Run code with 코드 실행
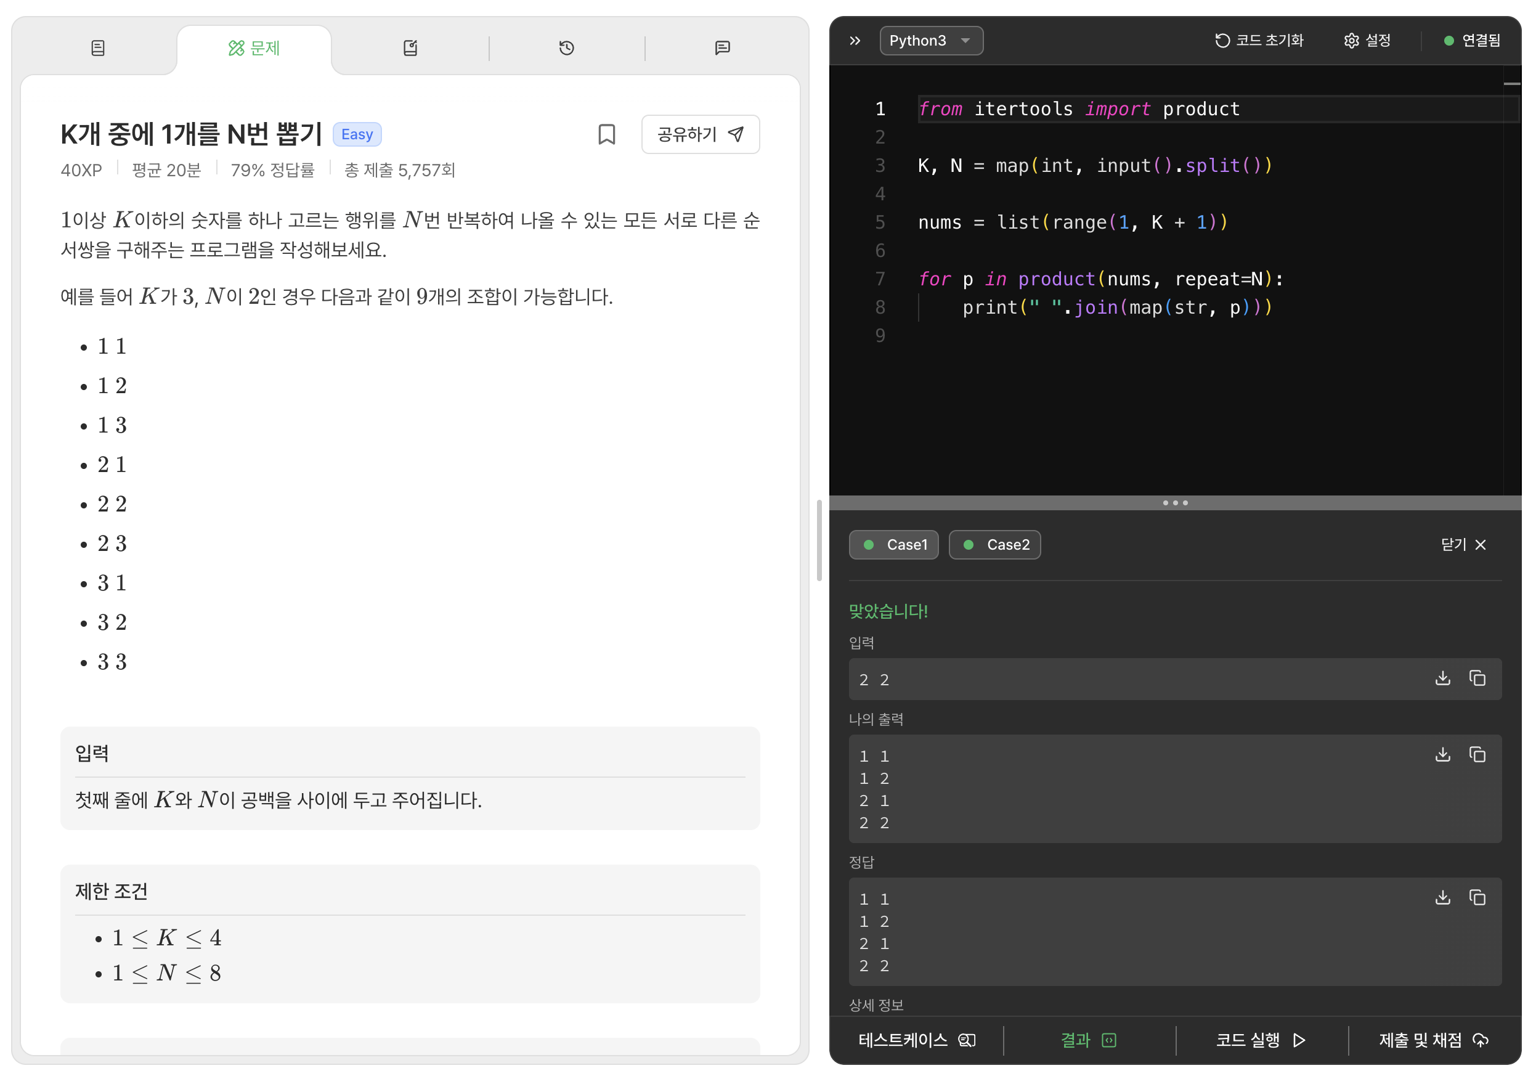The width and height of the screenshot is (1528, 1076). [x=1261, y=1040]
